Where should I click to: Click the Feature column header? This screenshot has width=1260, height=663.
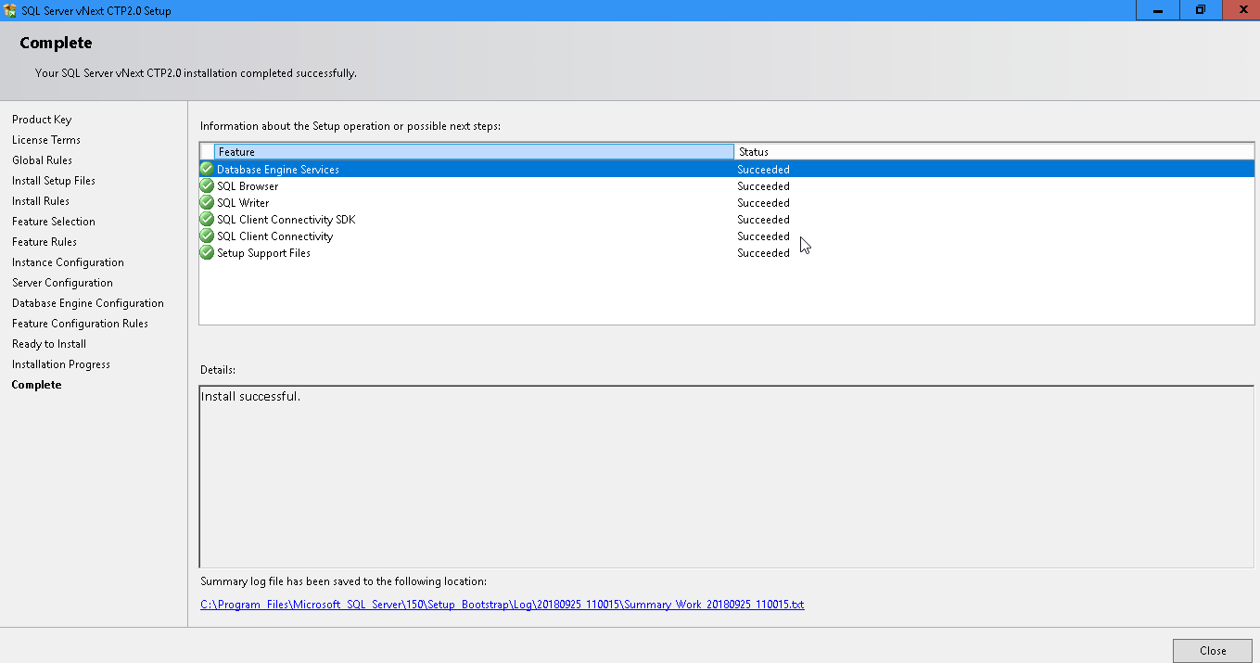(x=474, y=151)
